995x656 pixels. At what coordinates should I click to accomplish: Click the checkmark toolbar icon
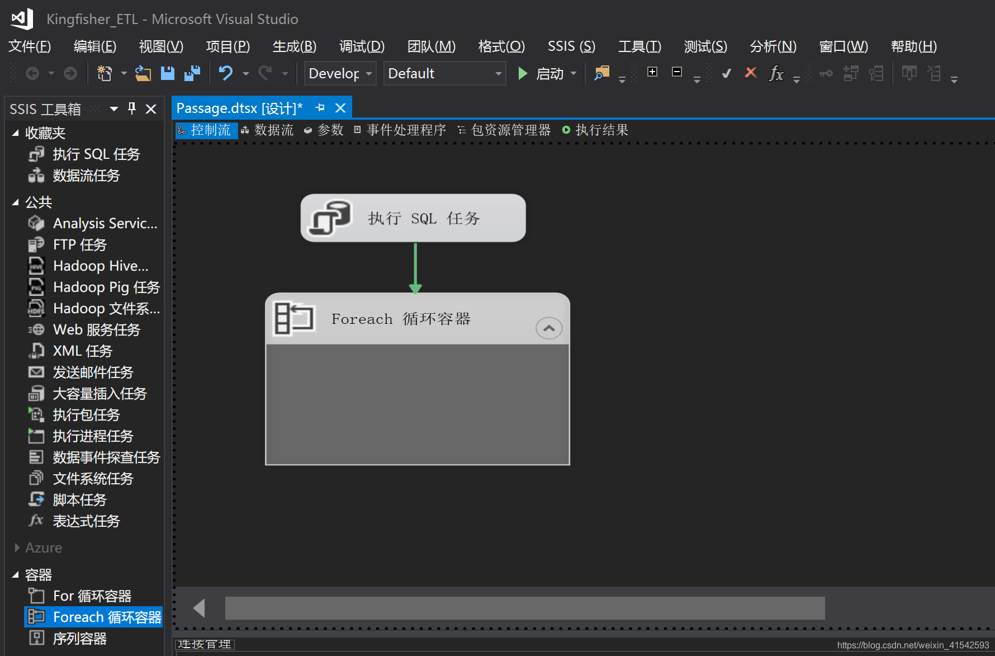[x=726, y=73]
